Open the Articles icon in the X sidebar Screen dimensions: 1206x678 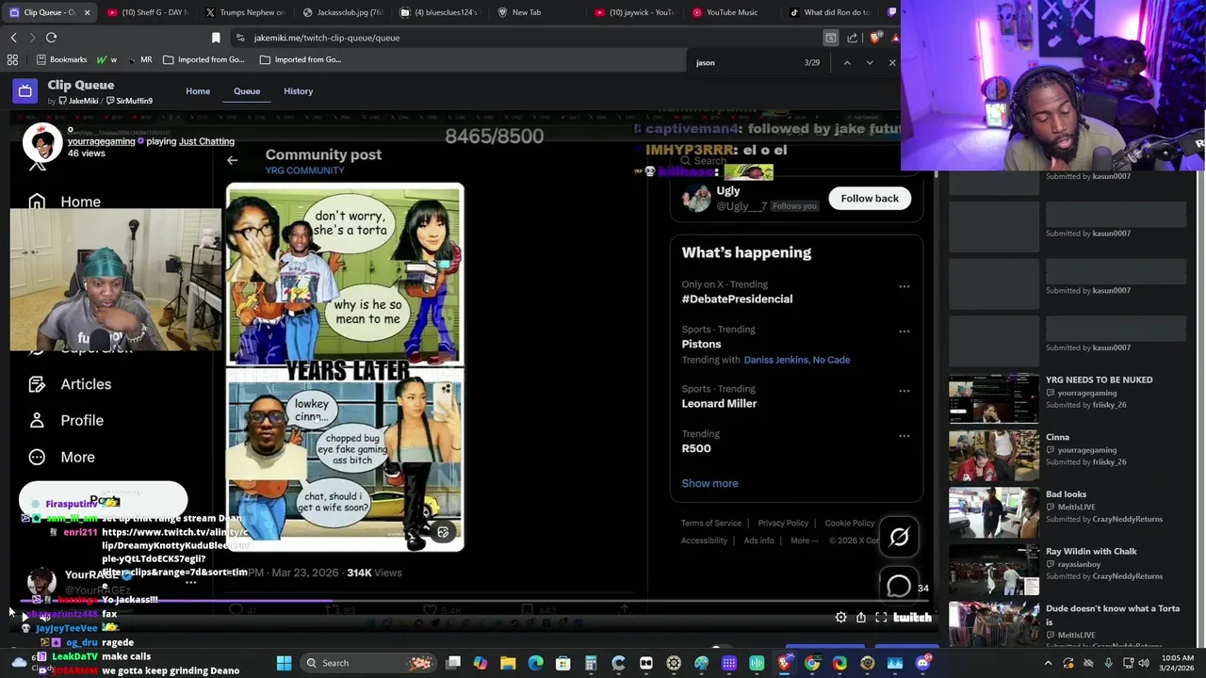tap(37, 384)
